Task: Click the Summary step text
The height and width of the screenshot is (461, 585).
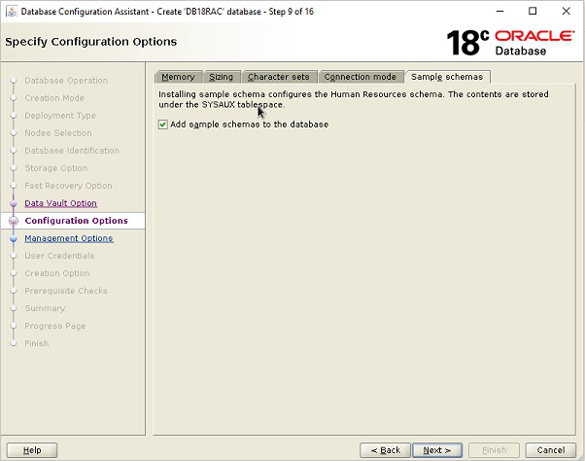Action: coord(45,308)
